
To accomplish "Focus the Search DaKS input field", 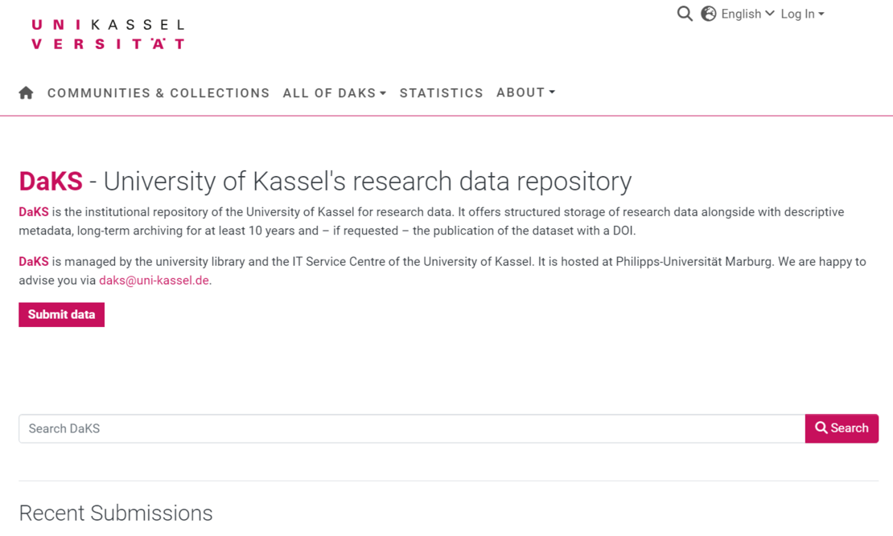I will point(412,429).
